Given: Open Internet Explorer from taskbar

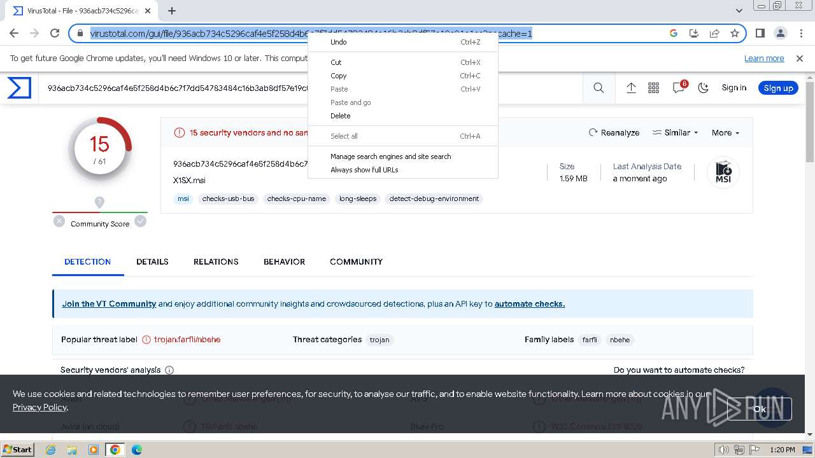Looking at the screenshot, I should [50, 450].
